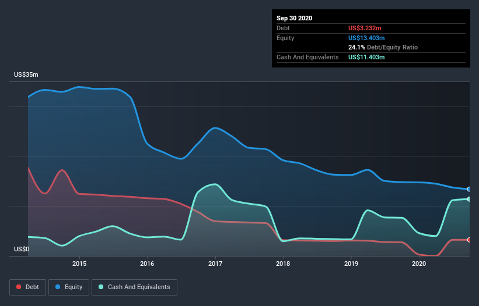479x306 pixels.
Task: Select the 2017 x-axis label
Action: coord(215,264)
